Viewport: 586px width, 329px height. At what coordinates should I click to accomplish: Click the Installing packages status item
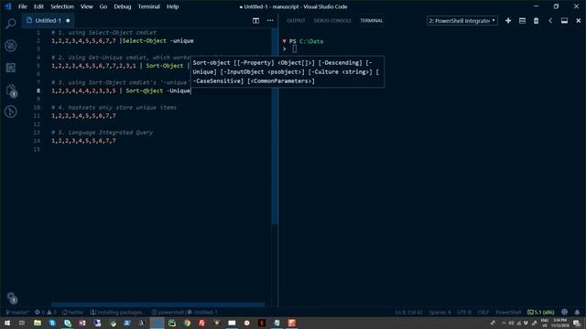pos(118,312)
